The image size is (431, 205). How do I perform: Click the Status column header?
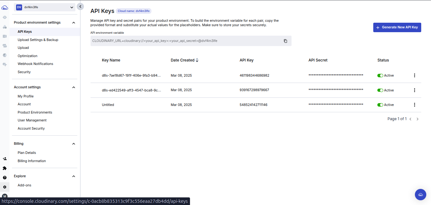click(383, 60)
